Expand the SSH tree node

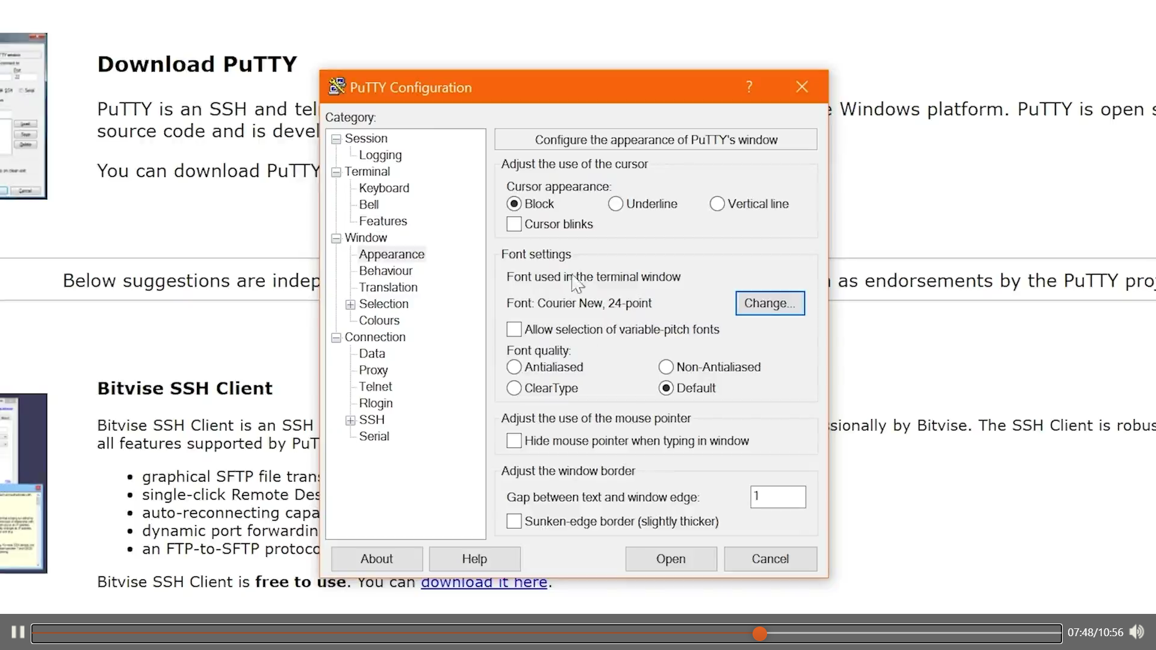tap(350, 420)
